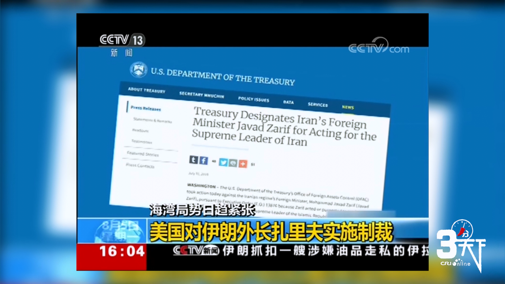Click the Treasury seal logo

click(138, 69)
